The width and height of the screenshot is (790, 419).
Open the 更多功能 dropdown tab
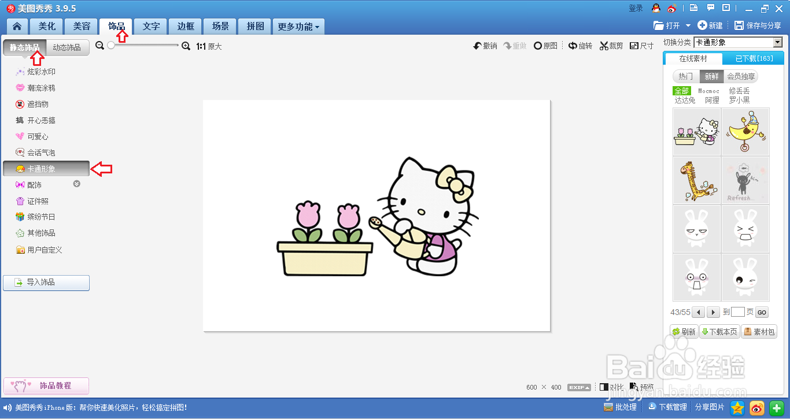click(298, 27)
